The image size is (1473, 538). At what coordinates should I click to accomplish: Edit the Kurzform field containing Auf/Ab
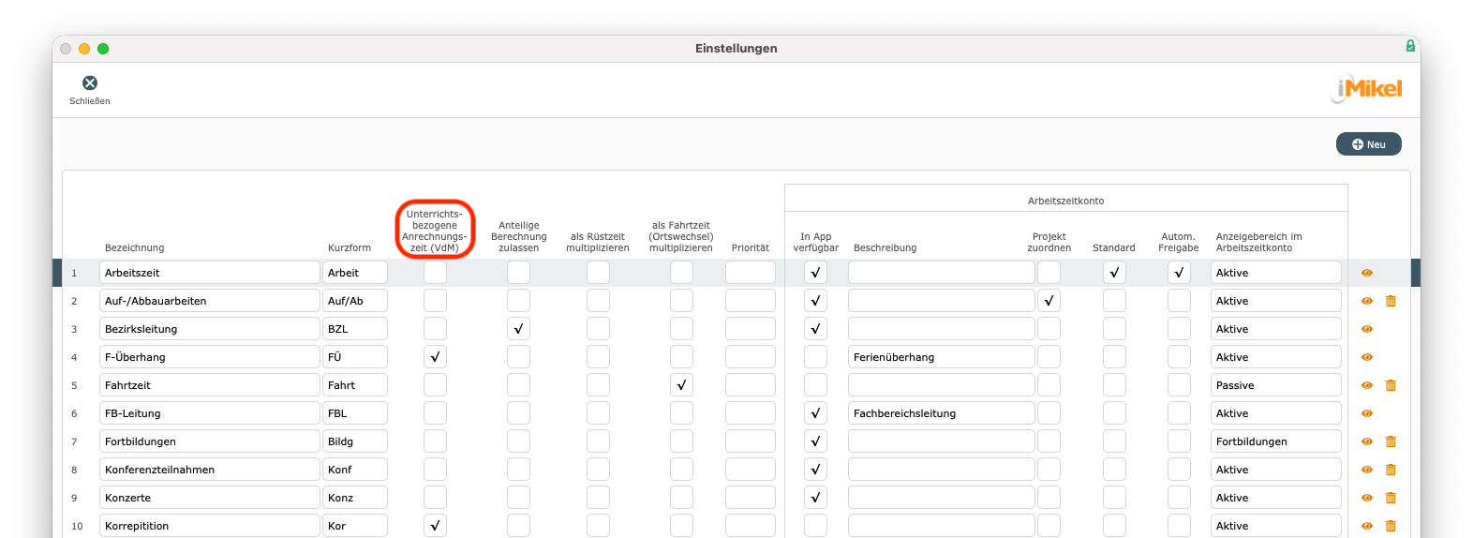click(355, 301)
